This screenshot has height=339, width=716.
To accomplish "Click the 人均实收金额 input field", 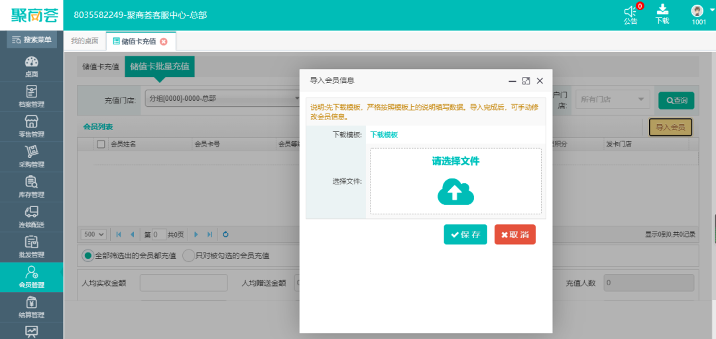I will tap(183, 283).
